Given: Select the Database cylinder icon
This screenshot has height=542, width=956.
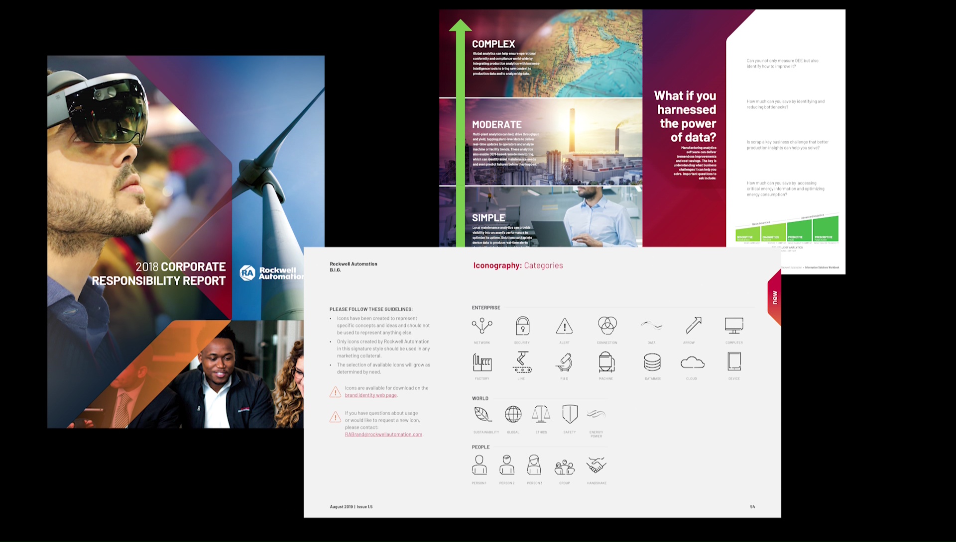Looking at the screenshot, I should tap(652, 362).
